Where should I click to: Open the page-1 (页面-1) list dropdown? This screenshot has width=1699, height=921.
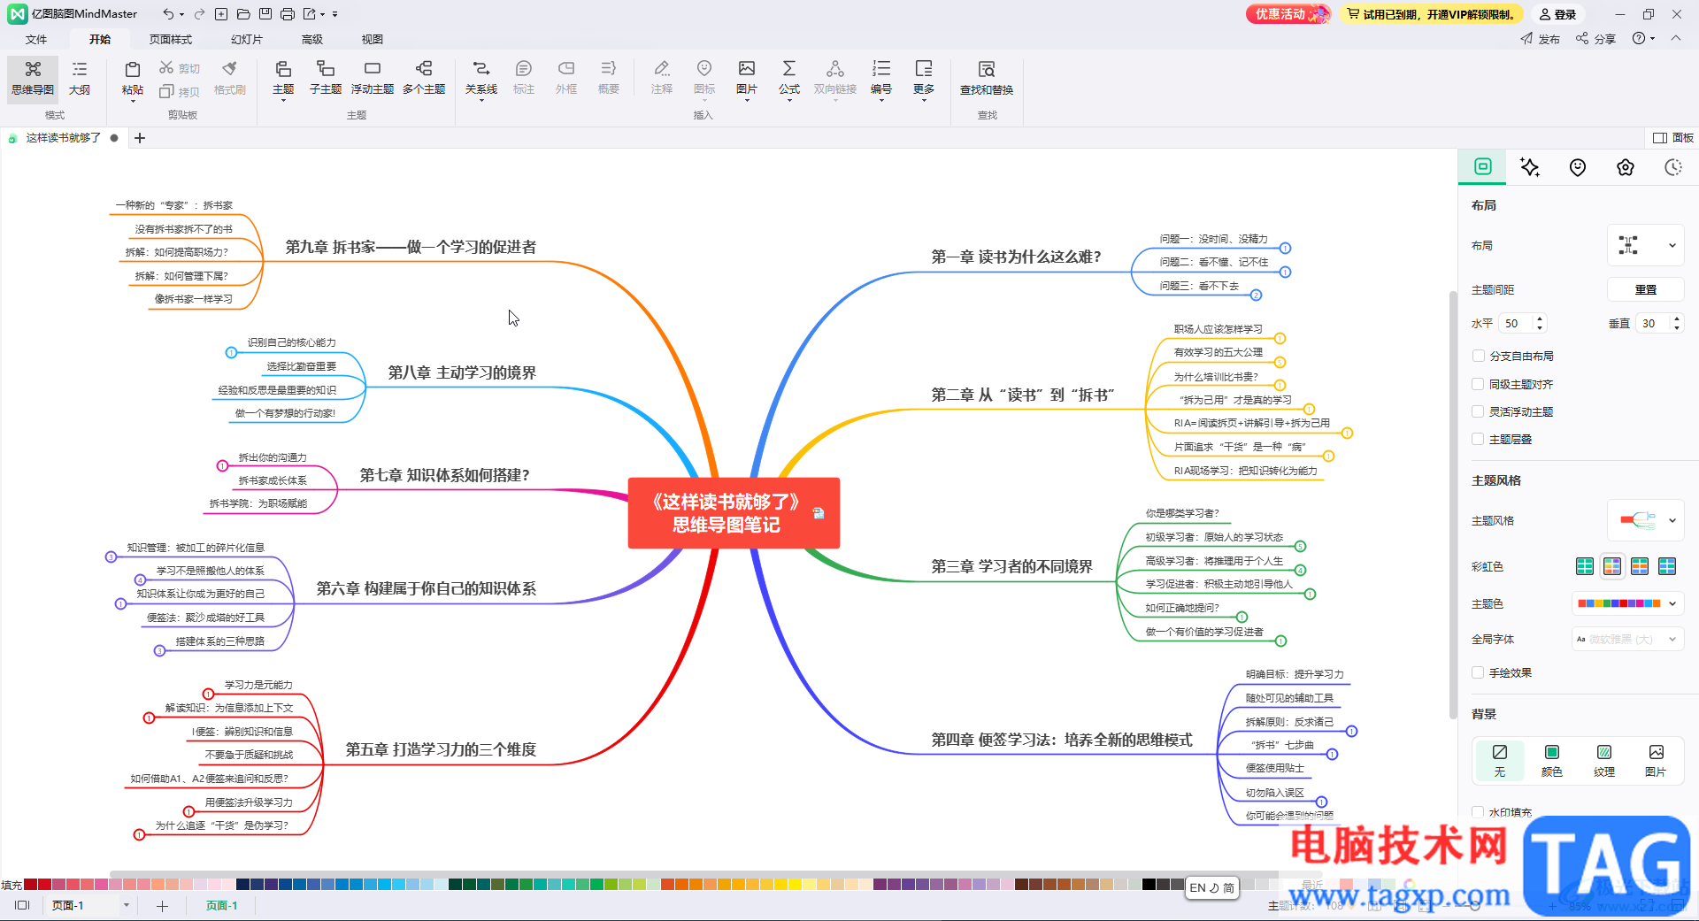coord(127,905)
